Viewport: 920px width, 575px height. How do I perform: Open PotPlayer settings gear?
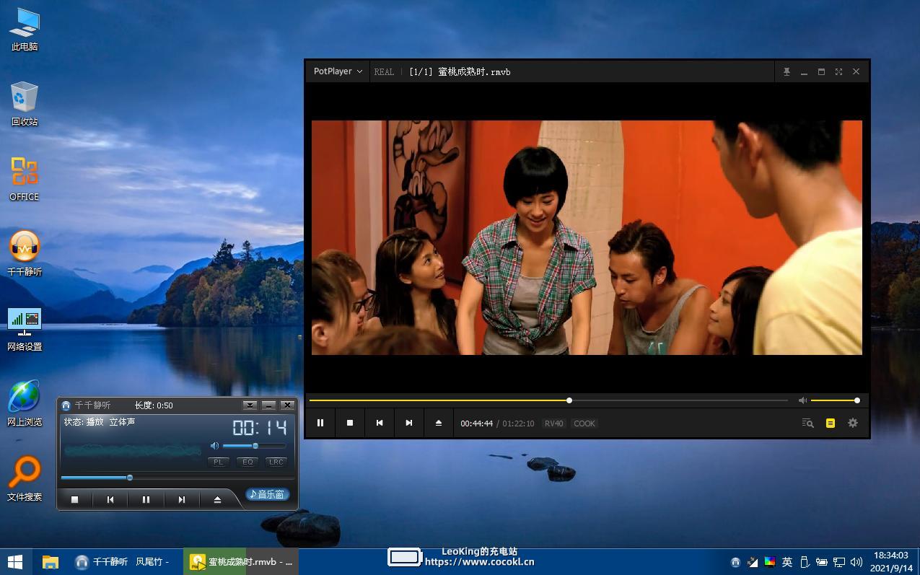(853, 423)
